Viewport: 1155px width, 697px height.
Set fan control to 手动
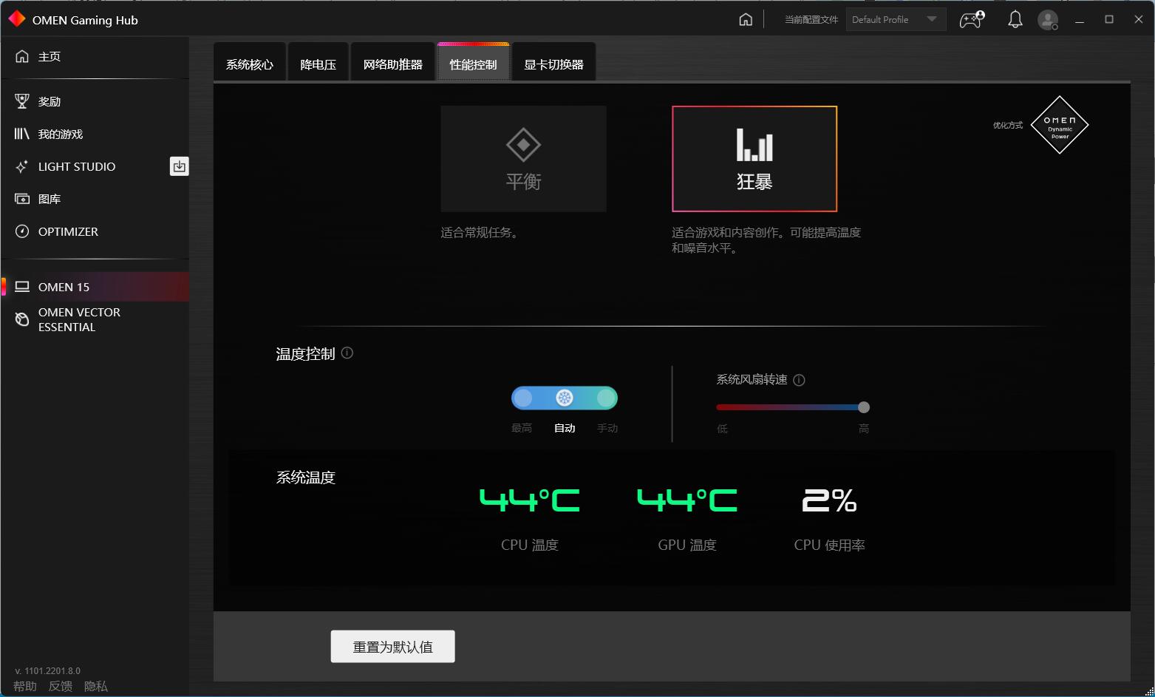coord(607,399)
